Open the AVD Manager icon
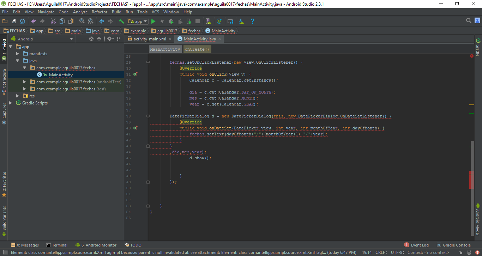The height and width of the screenshot is (256, 482). (x=208, y=21)
